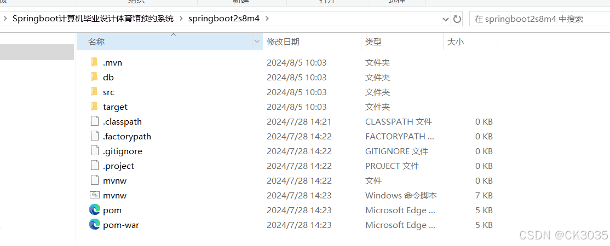
Task: Select the .gitignore file icon
Action: 95,151
